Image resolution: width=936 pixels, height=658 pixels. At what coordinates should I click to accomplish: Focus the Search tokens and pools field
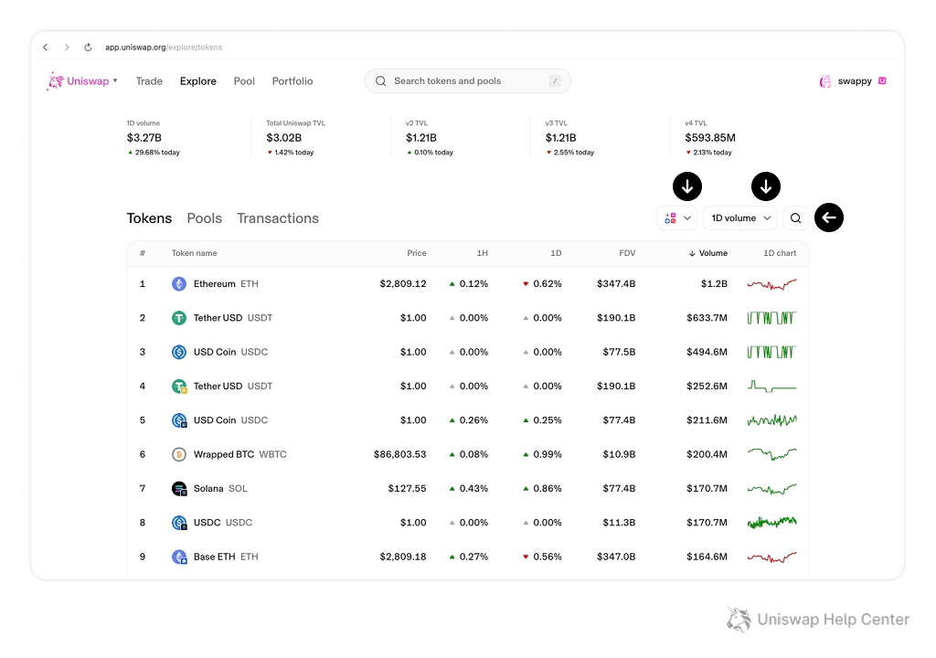pos(467,81)
